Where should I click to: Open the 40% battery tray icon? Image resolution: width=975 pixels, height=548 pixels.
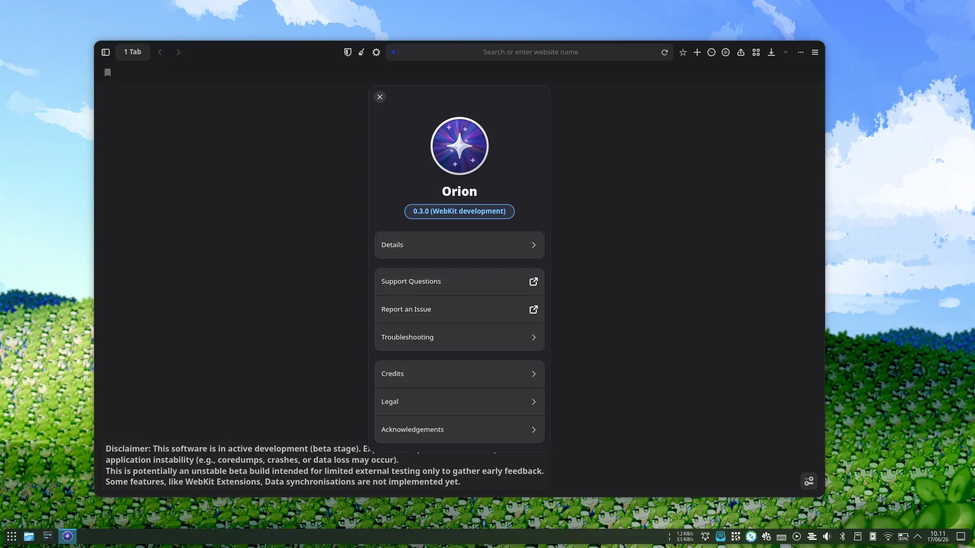point(903,536)
